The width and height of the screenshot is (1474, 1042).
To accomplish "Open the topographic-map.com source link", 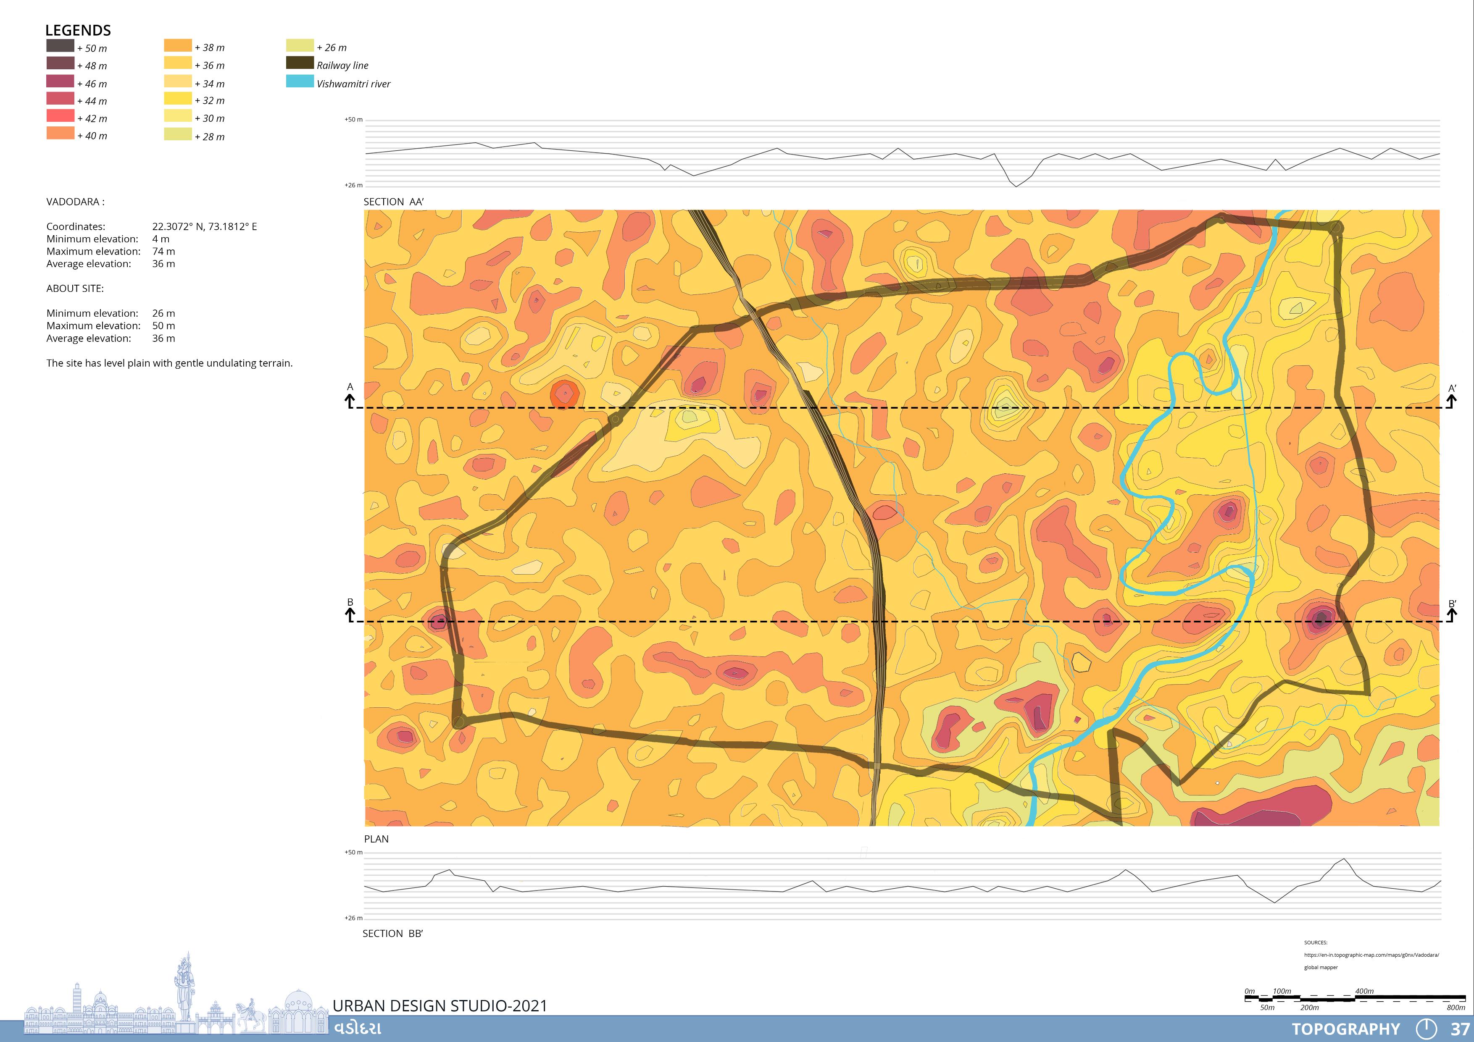I will point(1371,955).
